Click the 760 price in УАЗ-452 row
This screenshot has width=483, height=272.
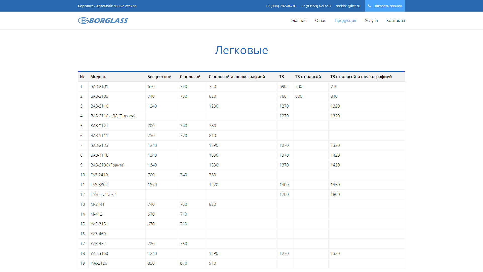point(183,244)
